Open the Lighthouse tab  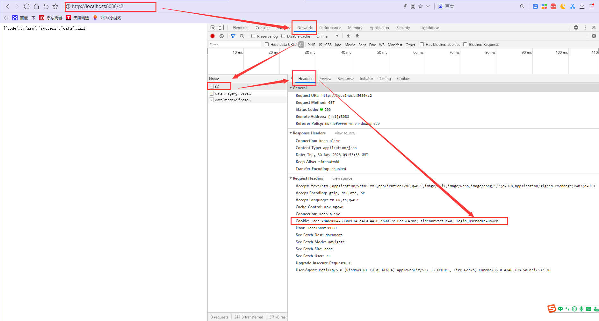[x=429, y=28]
